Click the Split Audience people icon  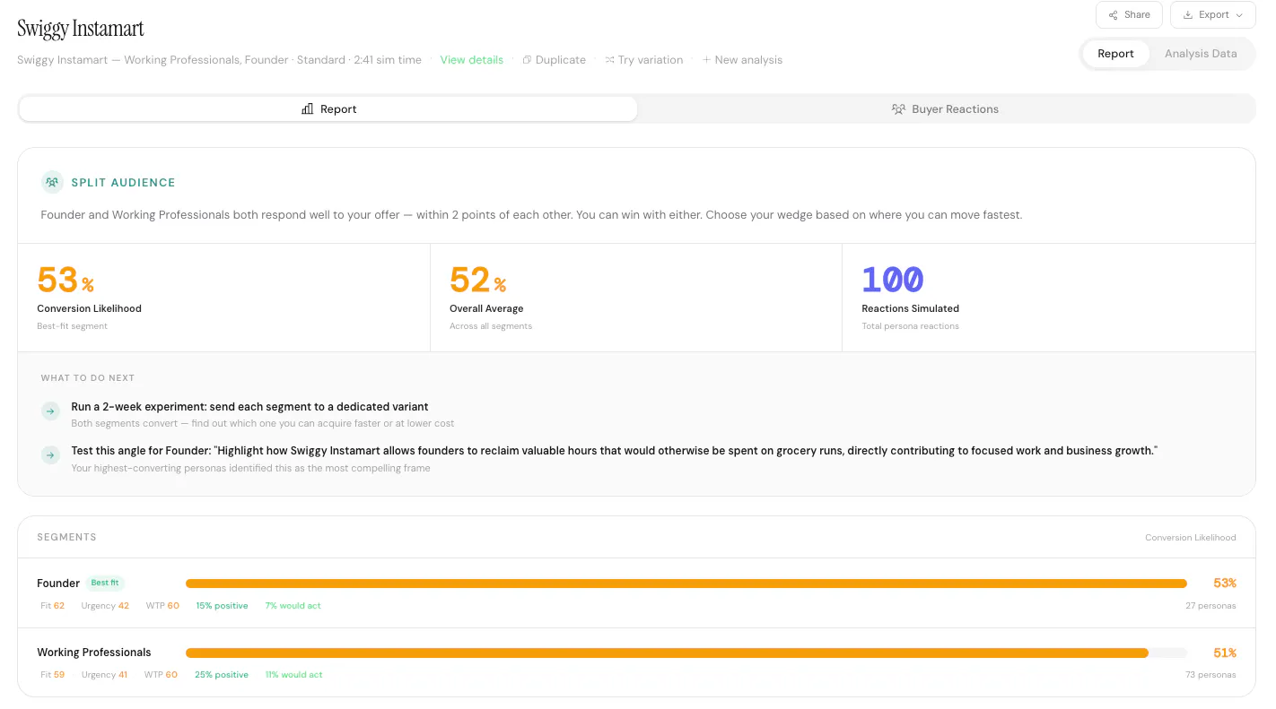(52, 182)
